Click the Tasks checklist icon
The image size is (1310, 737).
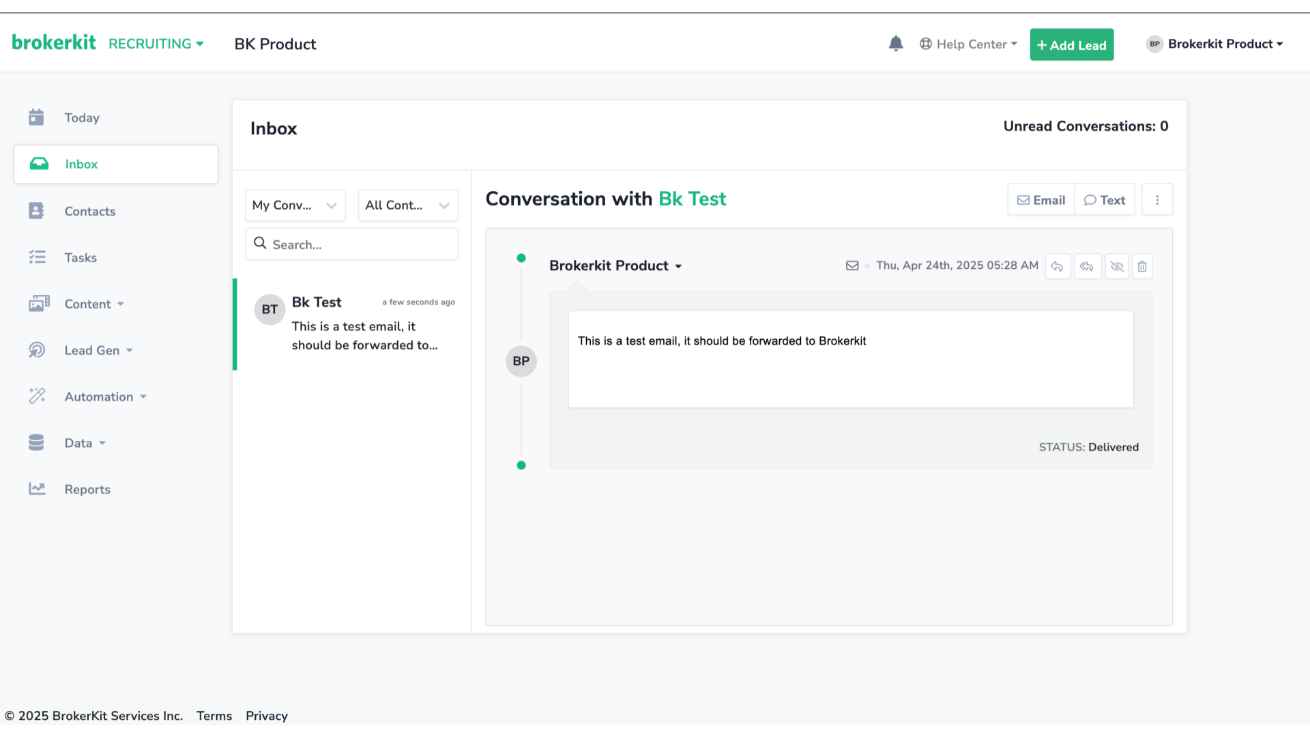(x=37, y=257)
